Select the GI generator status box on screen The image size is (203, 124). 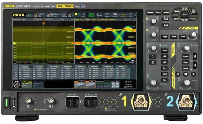point(79,84)
